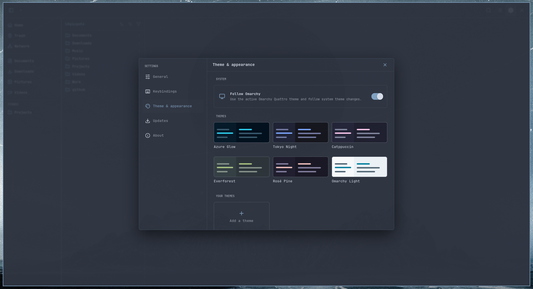Select the Azure Glow theme preview
Viewport: 533px width, 289px height.
tap(242, 132)
